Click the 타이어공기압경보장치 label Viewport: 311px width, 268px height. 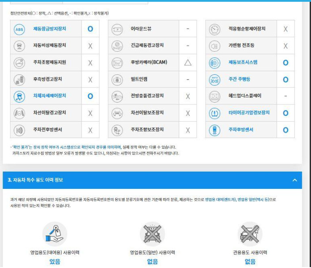point(249,112)
